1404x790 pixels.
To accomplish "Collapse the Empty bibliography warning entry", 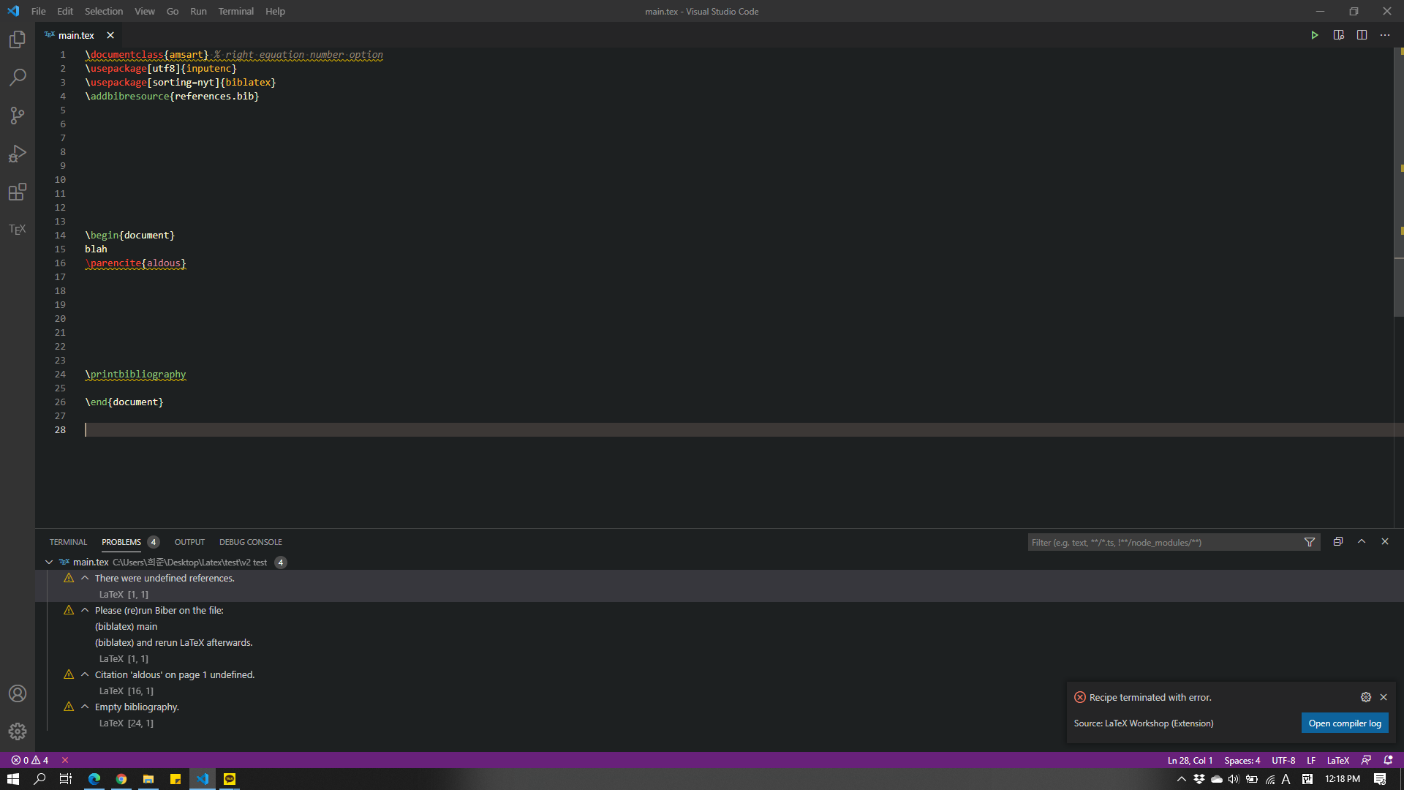I will [84, 706].
